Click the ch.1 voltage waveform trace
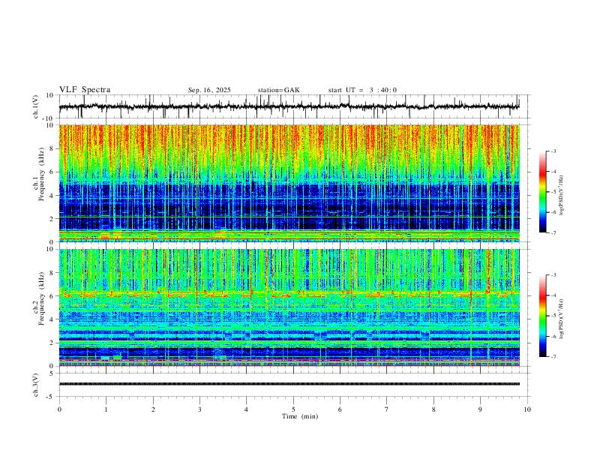 coord(289,106)
